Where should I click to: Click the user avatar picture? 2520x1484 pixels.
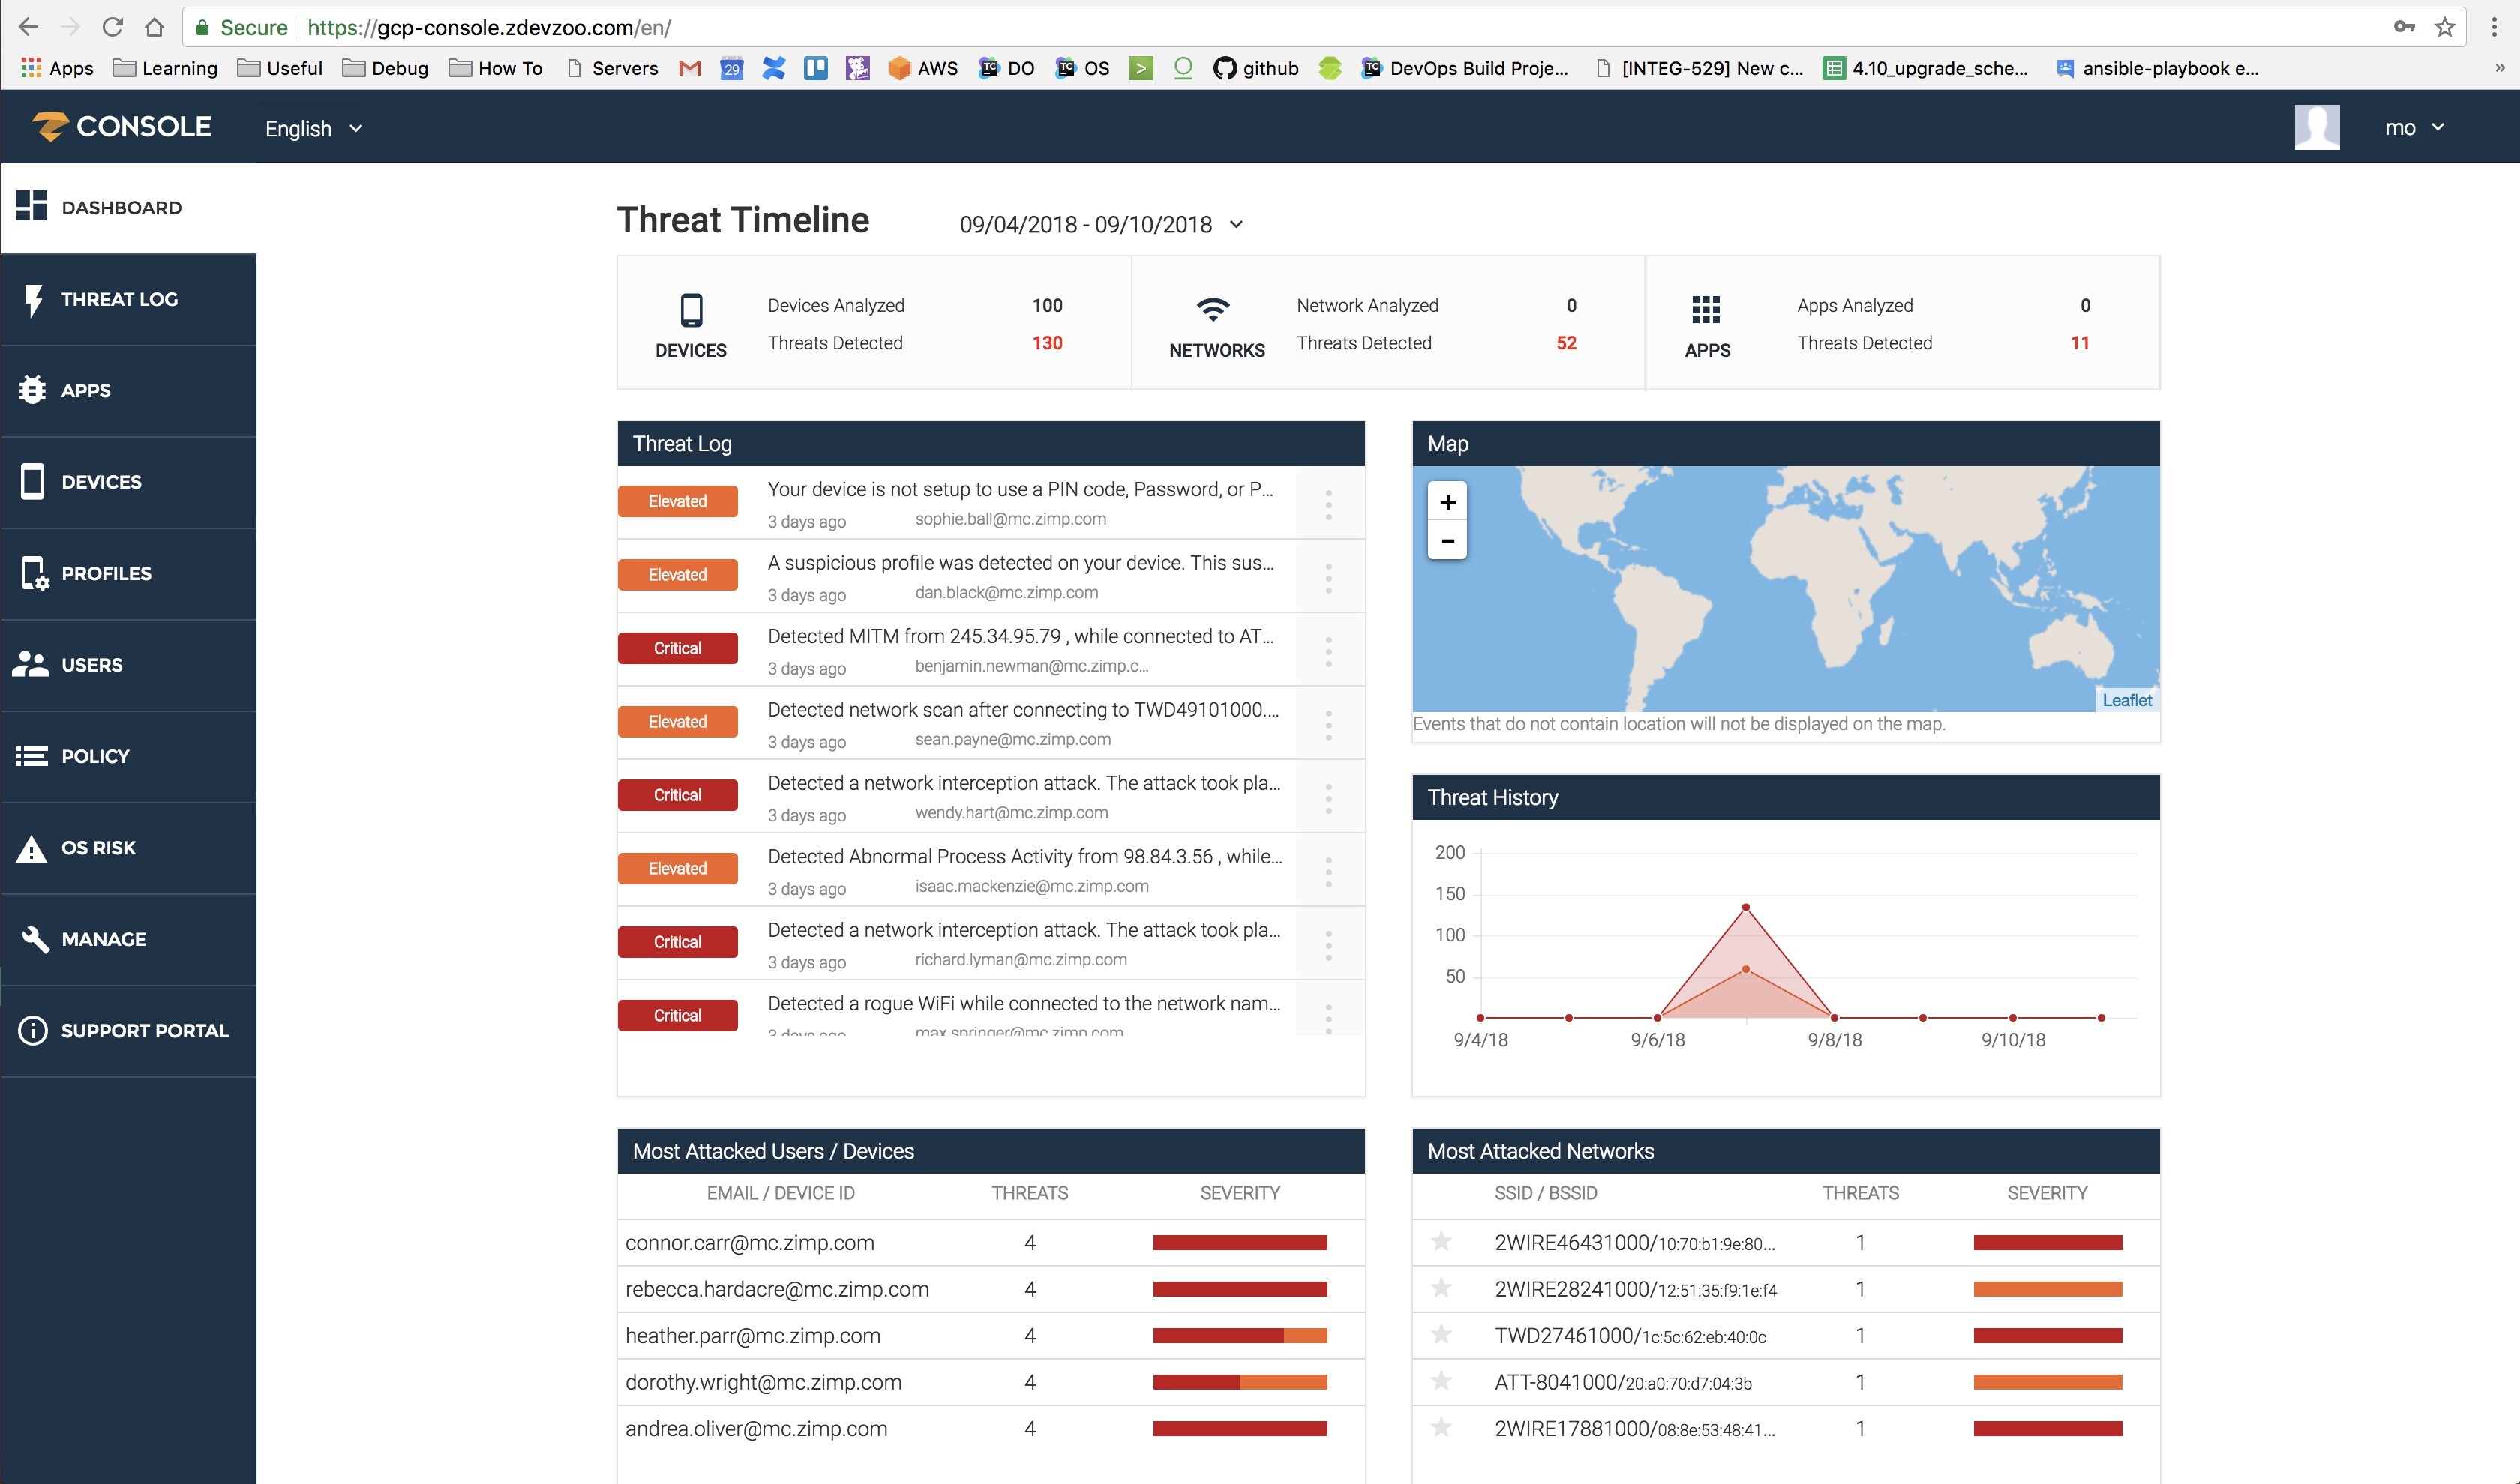tap(2317, 127)
